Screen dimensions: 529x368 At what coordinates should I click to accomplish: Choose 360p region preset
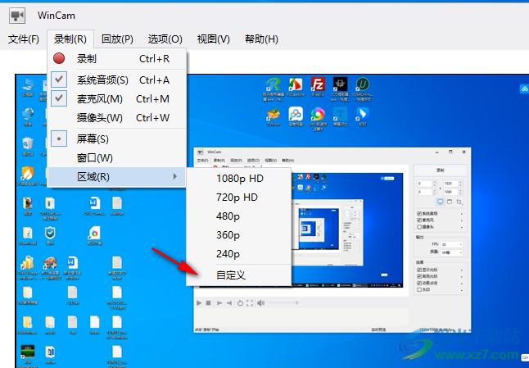[x=238, y=235]
